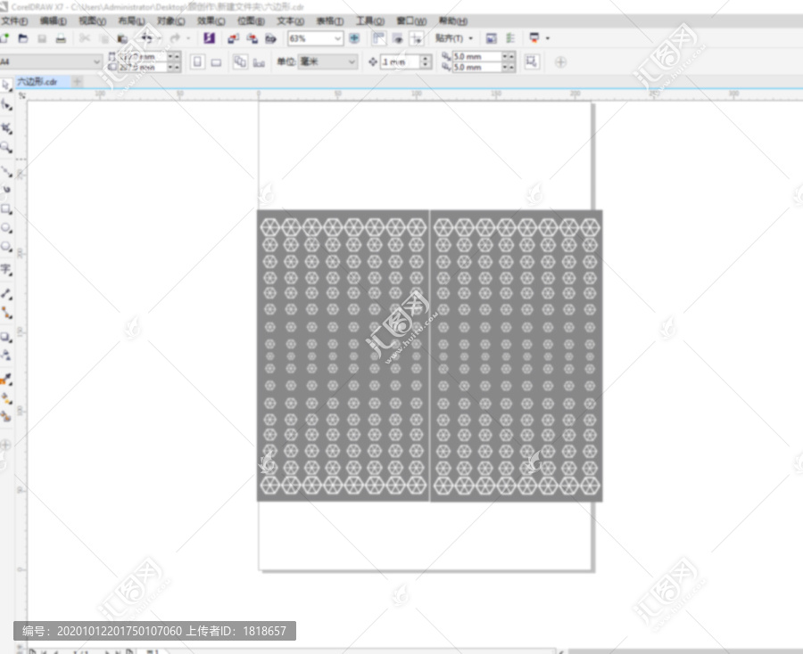Click the Cut scissors icon

(x=85, y=38)
